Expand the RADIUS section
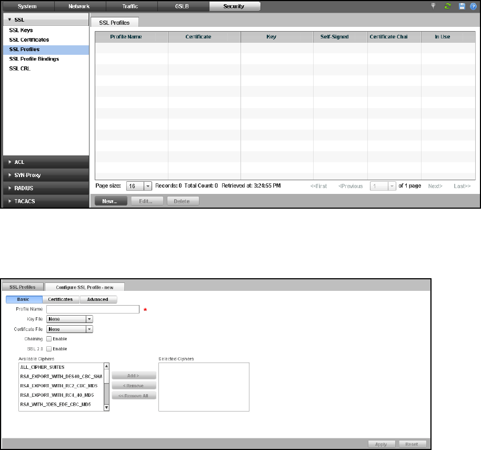Viewport: 481px width, 450px height. [46, 188]
